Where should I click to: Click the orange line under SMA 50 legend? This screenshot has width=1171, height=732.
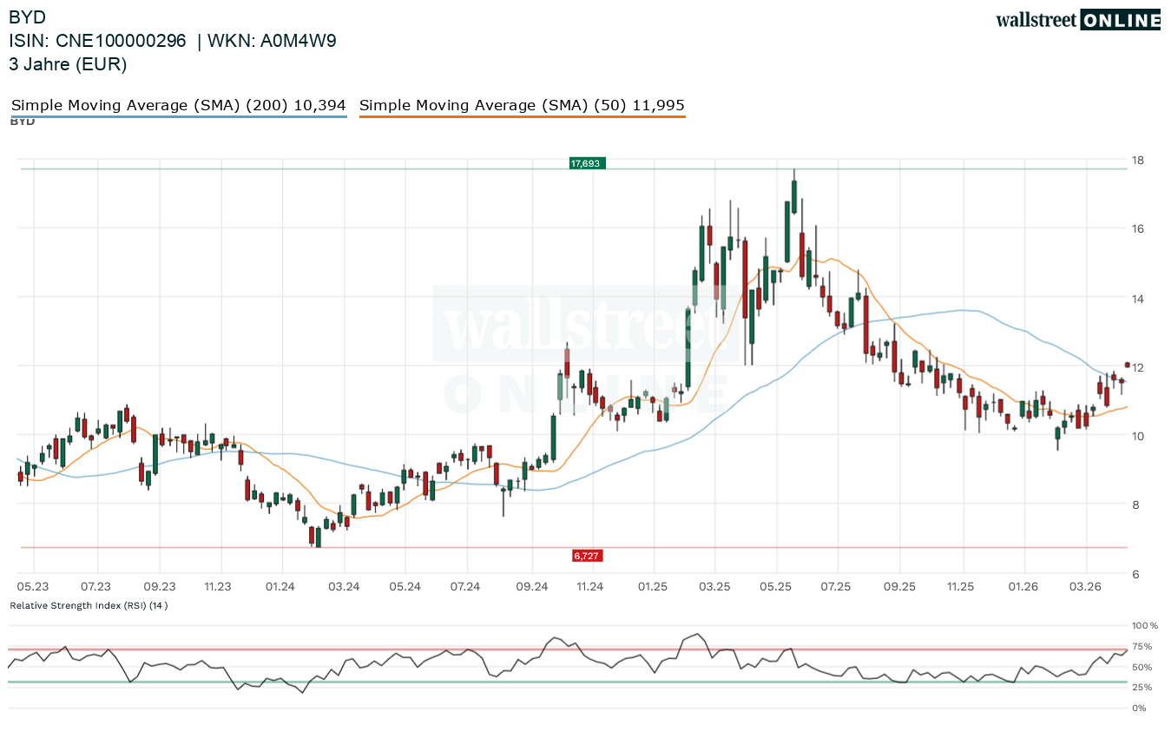click(x=522, y=116)
